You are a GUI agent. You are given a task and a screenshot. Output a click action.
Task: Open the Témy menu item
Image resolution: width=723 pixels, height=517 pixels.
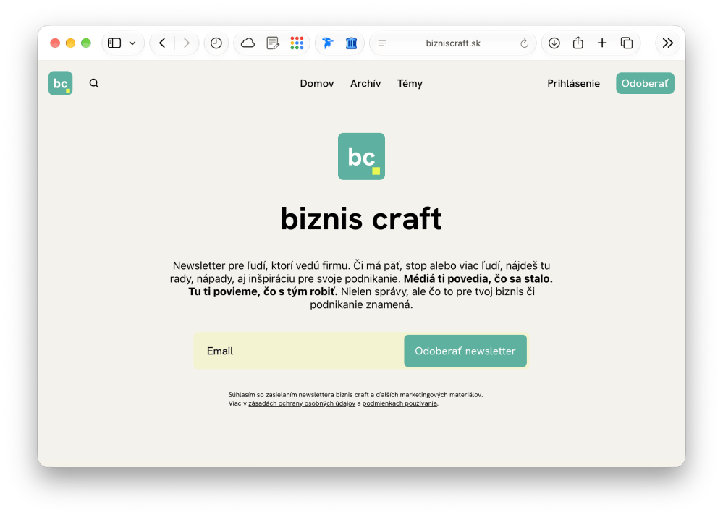pyautogui.click(x=410, y=83)
